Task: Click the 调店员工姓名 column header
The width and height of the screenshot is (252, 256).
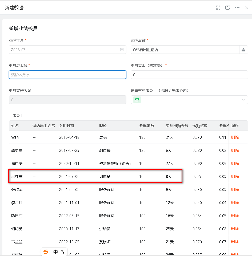Action: (44, 126)
